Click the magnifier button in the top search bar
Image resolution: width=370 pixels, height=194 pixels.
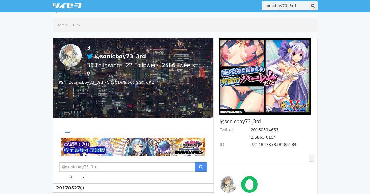313,6
